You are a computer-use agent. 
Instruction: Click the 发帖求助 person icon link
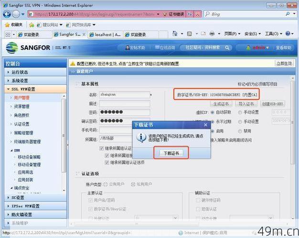[x=135, y=47]
